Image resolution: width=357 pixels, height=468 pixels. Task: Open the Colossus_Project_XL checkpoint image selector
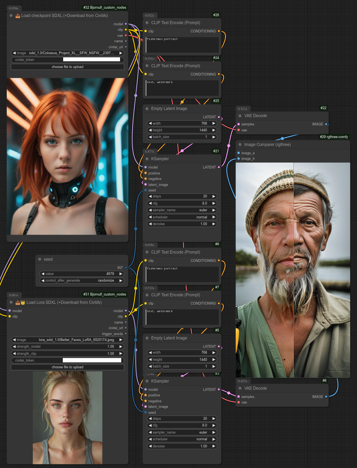click(68, 53)
